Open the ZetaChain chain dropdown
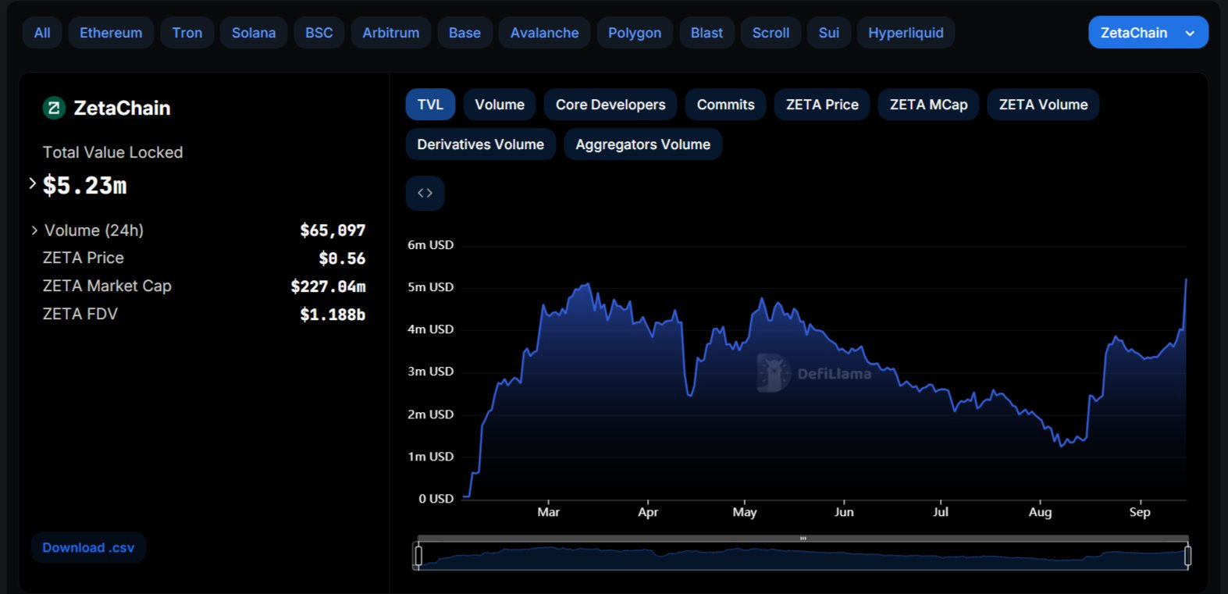 pyautogui.click(x=1148, y=33)
